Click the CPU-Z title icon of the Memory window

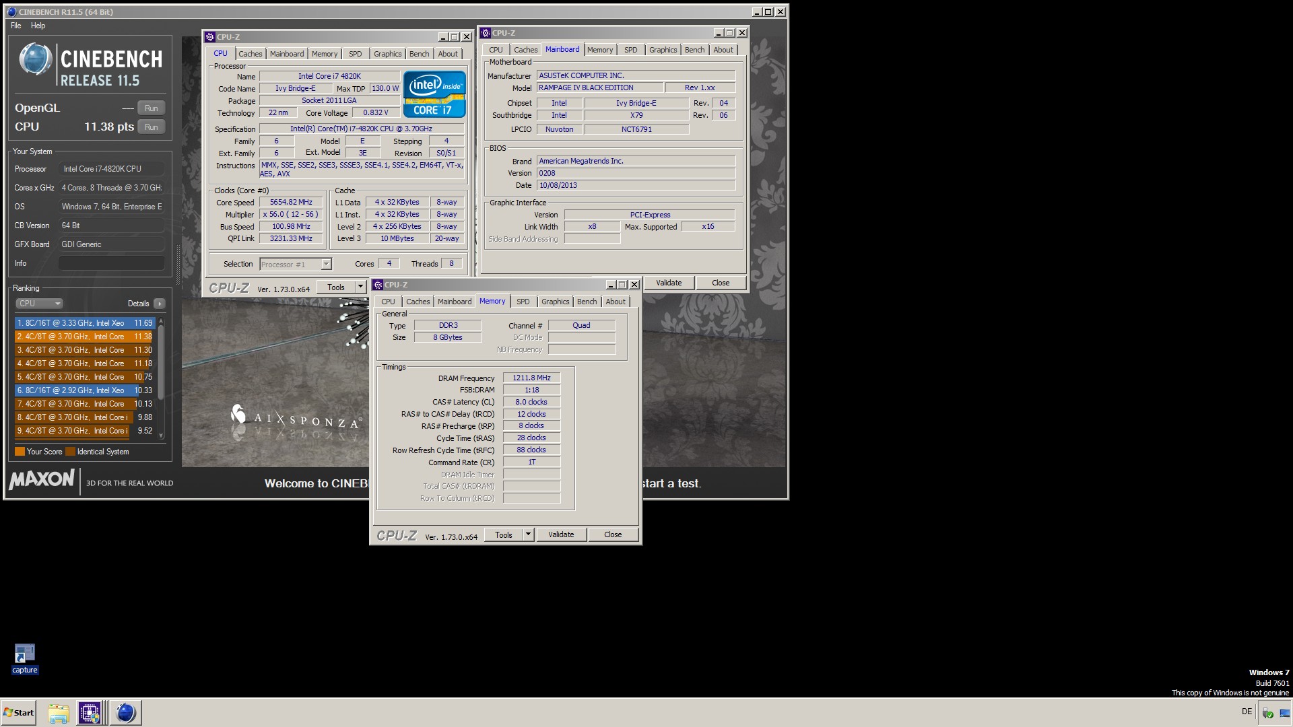coord(378,285)
